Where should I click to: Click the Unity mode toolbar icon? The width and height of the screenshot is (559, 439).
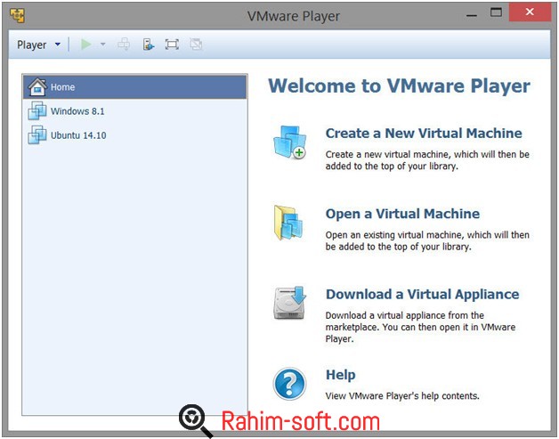point(196,45)
